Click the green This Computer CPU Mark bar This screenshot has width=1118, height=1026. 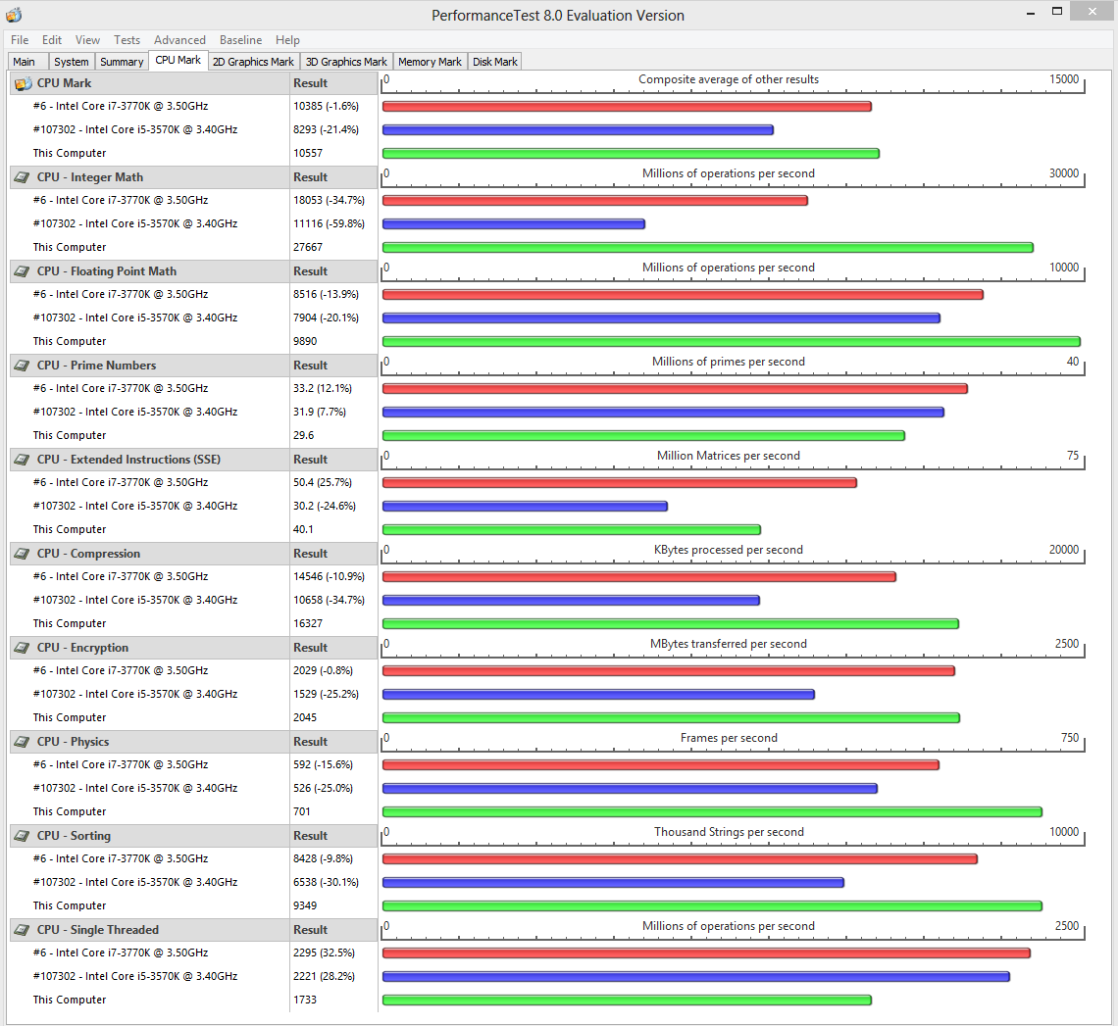tap(631, 153)
